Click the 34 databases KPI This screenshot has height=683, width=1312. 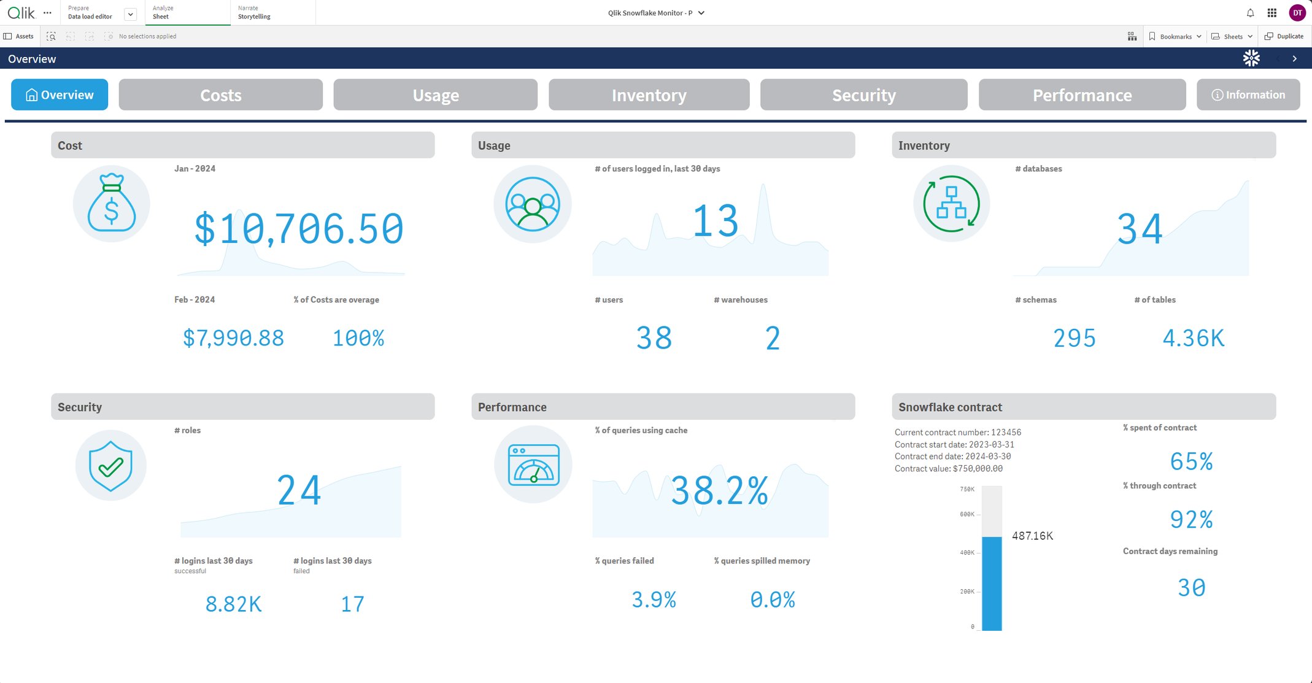(1140, 229)
